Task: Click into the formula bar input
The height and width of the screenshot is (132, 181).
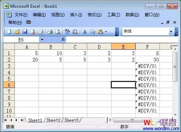Action: pyautogui.click(x=122, y=40)
